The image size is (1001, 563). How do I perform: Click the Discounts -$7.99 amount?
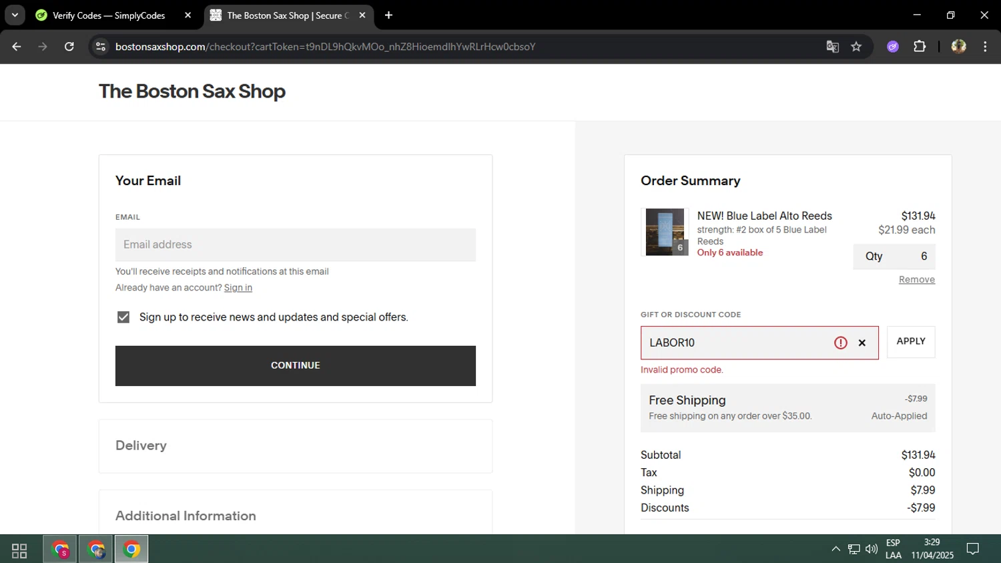click(x=921, y=508)
